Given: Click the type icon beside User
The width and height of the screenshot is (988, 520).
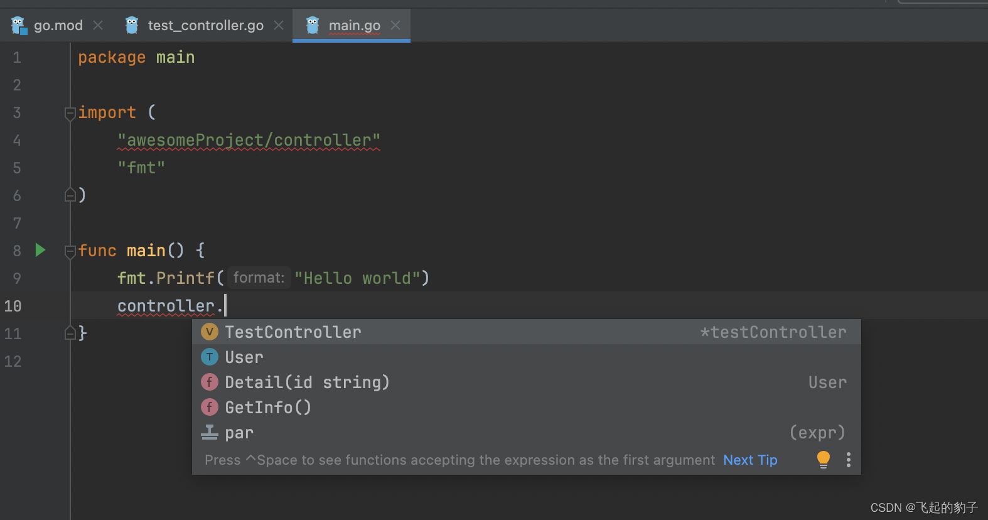Looking at the screenshot, I should pyautogui.click(x=210, y=357).
